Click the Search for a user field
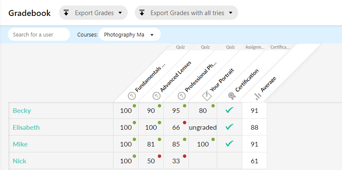 [39, 34]
